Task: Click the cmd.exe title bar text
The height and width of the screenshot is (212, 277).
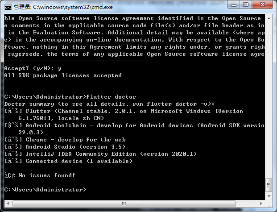Action: [63, 7]
